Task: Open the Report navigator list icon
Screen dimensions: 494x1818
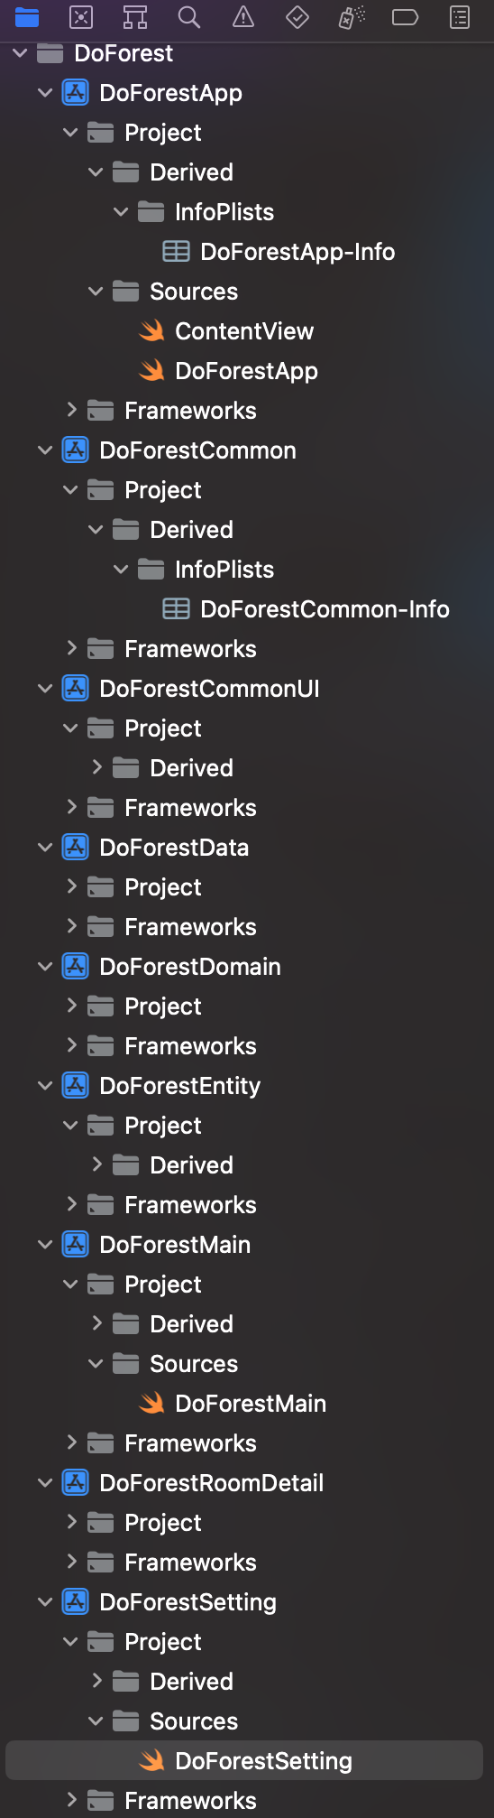Action: click(x=460, y=17)
